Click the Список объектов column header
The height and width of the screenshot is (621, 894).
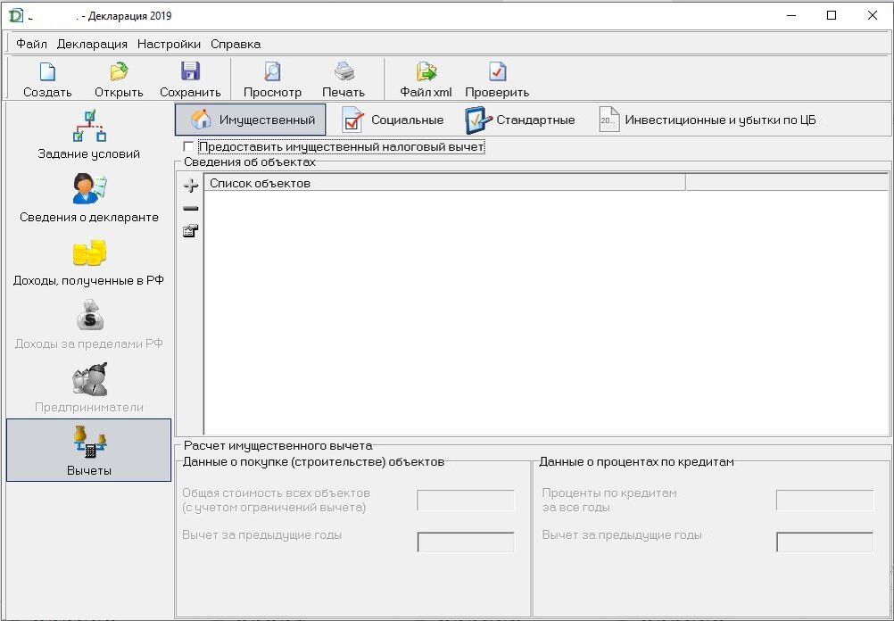pyautogui.click(x=444, y=183)
